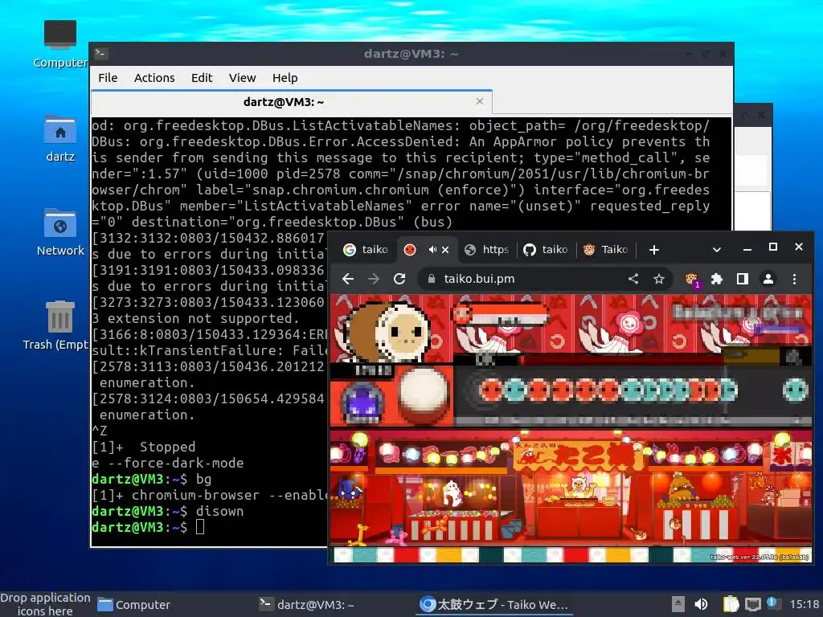The height and width of the screenshot is (617, 823).
Task: Open the clipboard manager tray icon
Action: coord(730,604)
